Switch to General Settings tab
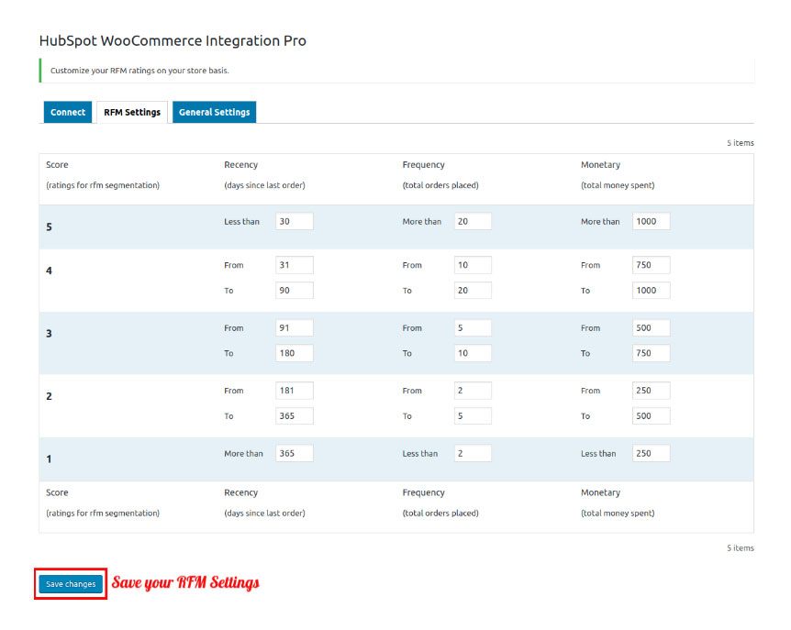 click(x=215, y=112)
